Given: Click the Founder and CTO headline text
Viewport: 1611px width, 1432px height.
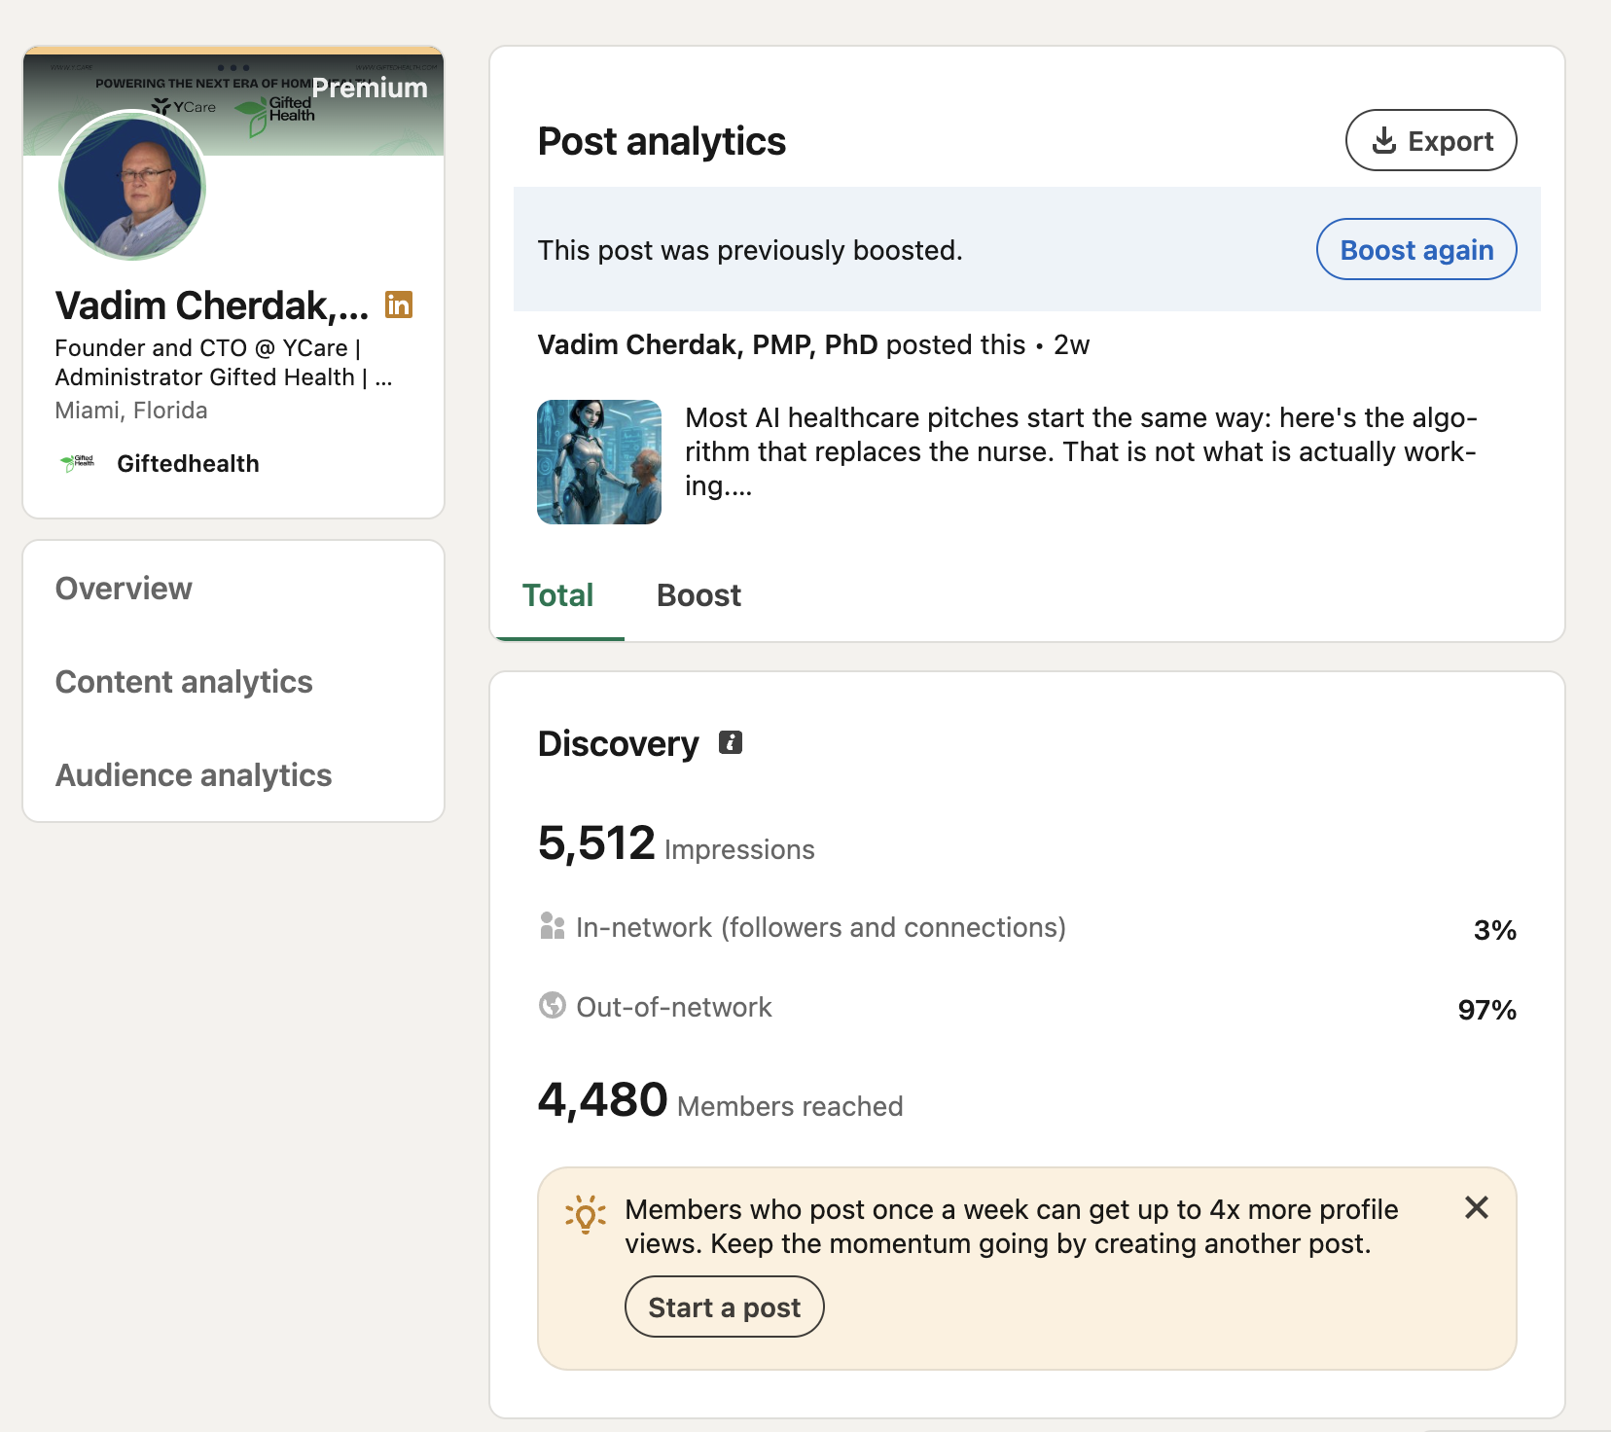Looking at the screenshot, I should coord(224,363).
